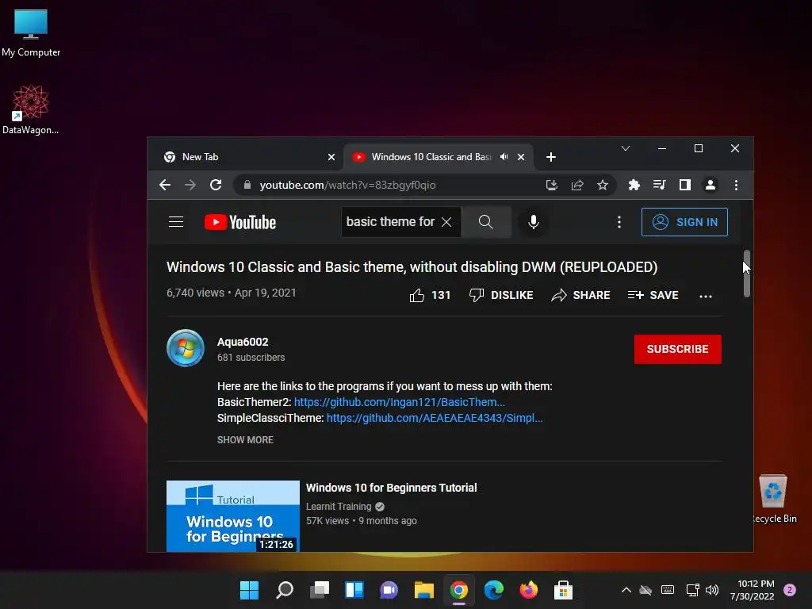This screenshot has height=609, width=812.
Task: Open the SimpleClassicTheme GitHub link
Action: coord(435,418)
